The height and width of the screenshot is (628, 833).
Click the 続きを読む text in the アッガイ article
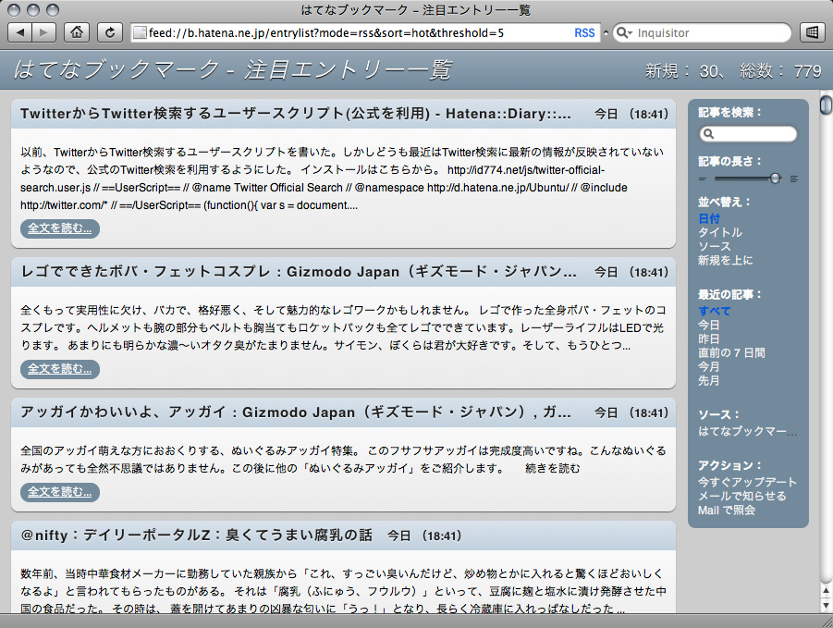coord(553,468)
